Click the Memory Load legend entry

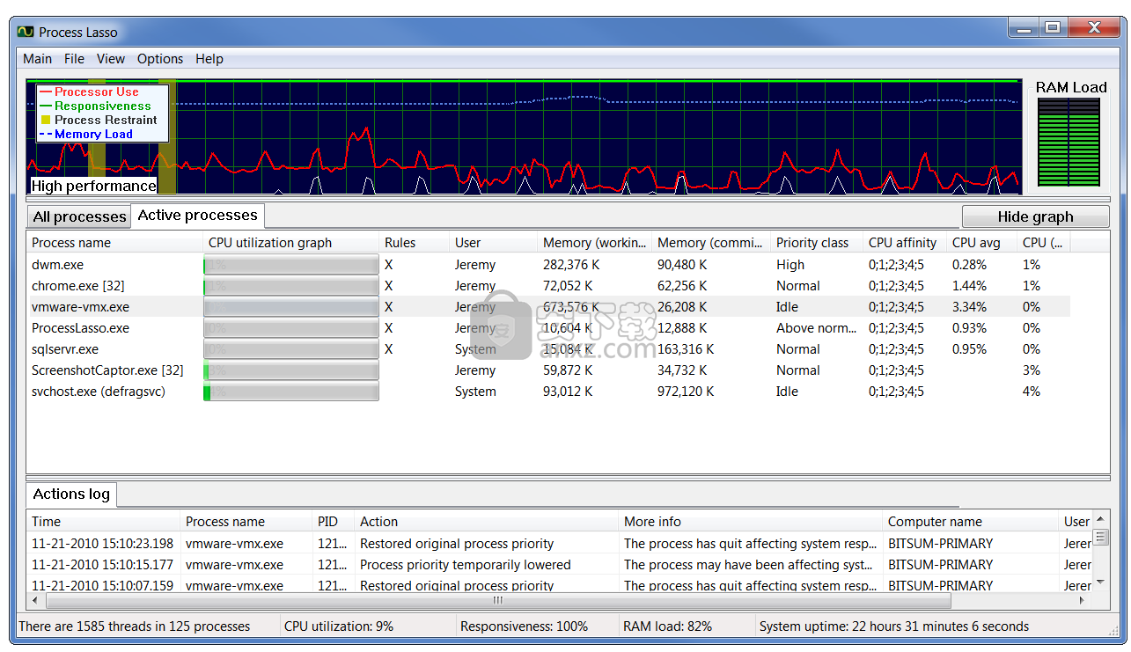tap(86, 134)
